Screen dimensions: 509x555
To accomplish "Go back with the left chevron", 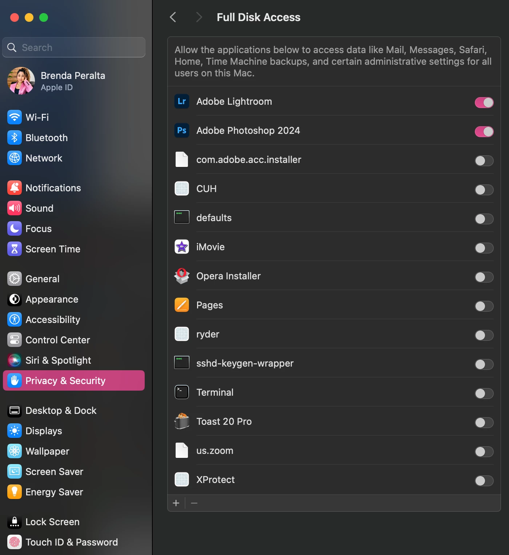I will point(173,17).
